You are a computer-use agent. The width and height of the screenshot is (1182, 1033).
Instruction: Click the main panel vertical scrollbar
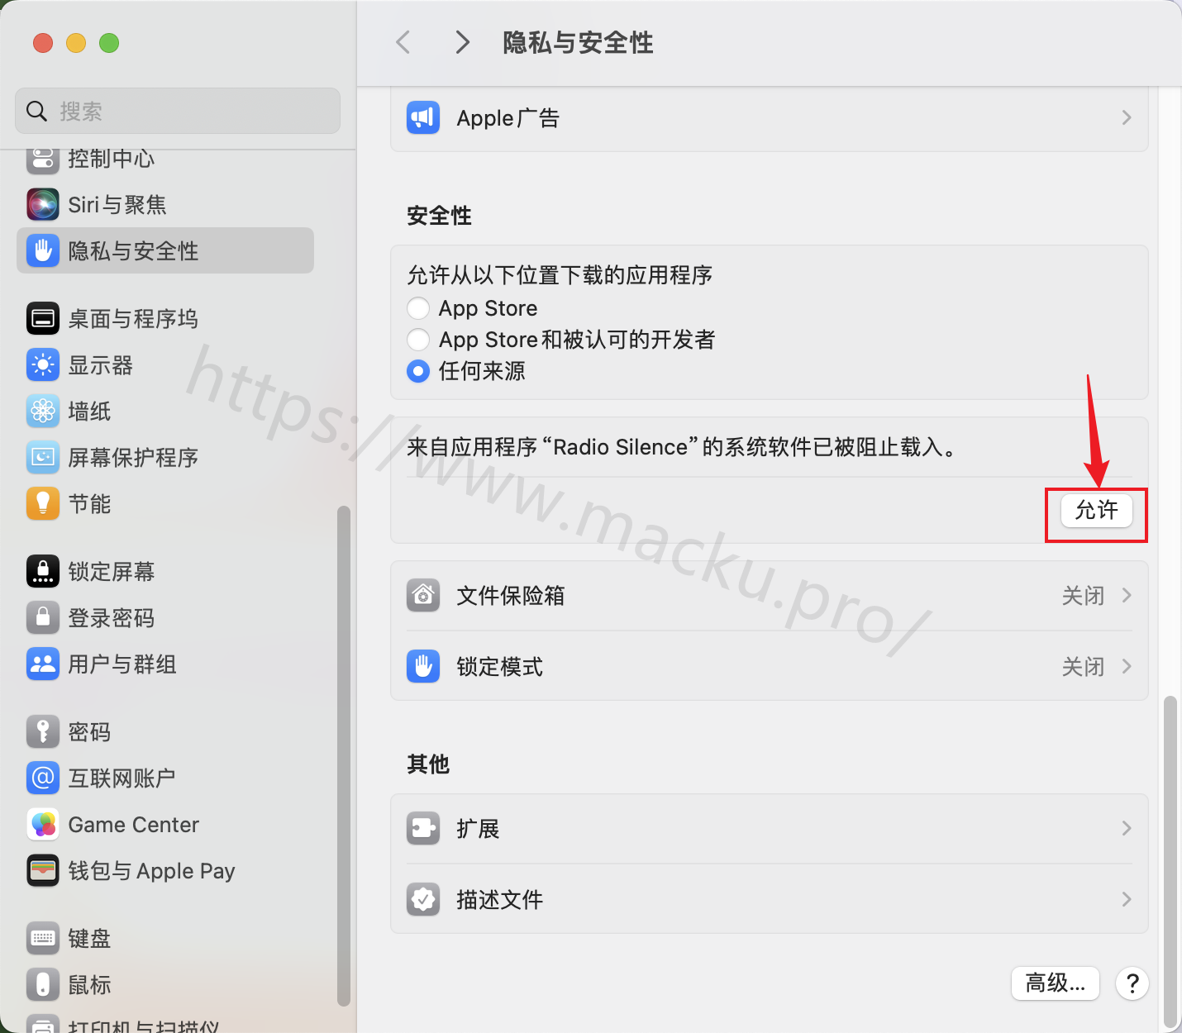(1170, 859)
